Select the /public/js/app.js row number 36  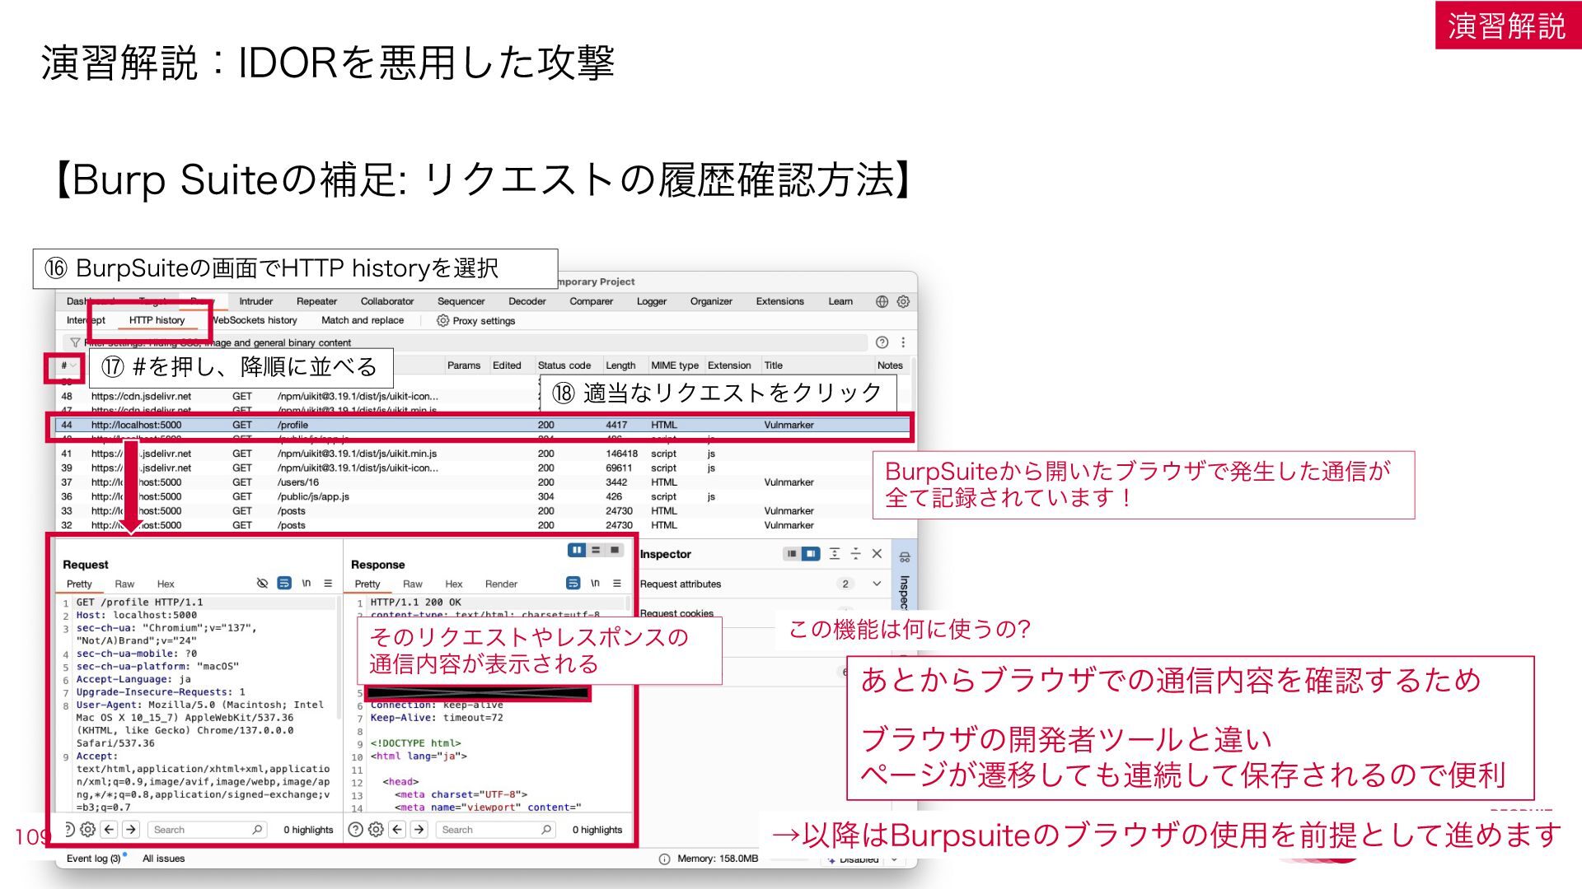click(x=482, y=496)
